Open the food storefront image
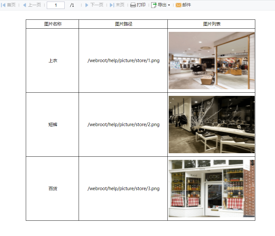Viewport: 275px width, 236px height. click(x=212, y=189)
